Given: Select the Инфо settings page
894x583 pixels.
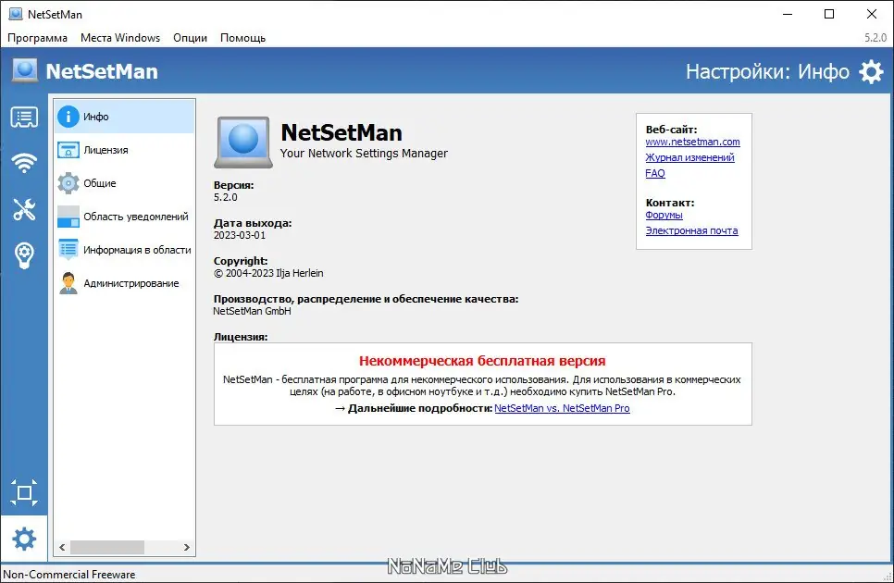Looking at the screenshot, I should coord(125,117).
